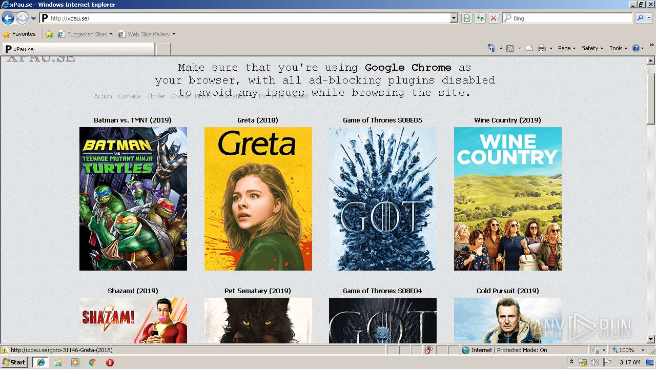Click the Home page icon
The height and width of the screenshot is (369, 656).
coord(491,48)
